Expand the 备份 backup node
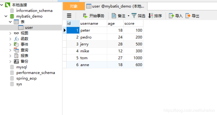Viewport: 217px width, 115px height. (10, 61)
